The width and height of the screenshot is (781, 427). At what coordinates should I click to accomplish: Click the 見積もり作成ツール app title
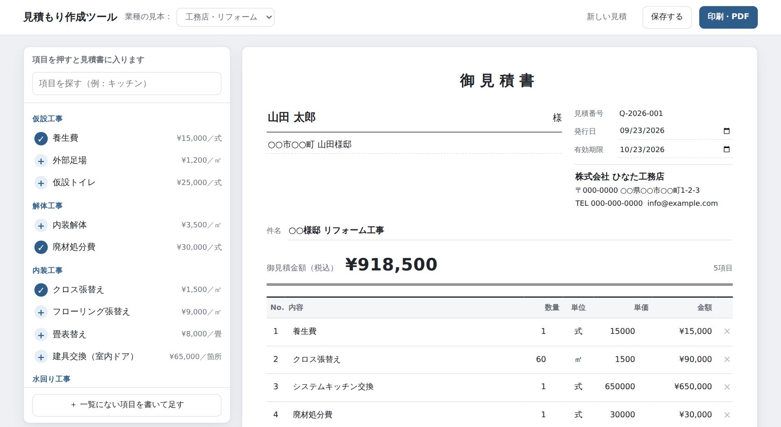[x=70, y=17]
